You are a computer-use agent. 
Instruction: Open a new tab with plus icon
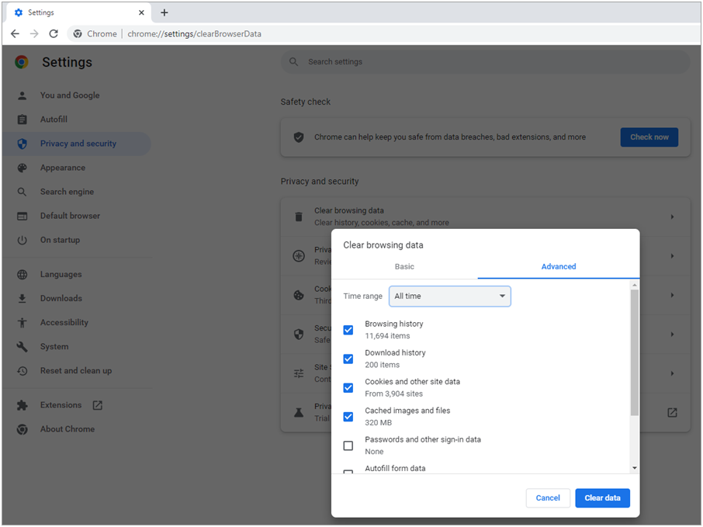tap(164, 12)
